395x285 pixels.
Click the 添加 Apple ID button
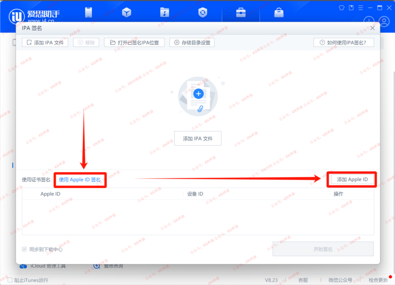(x=352, y=179)
